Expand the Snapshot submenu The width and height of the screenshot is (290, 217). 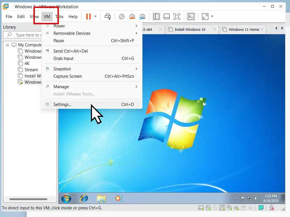pos(92,69)
